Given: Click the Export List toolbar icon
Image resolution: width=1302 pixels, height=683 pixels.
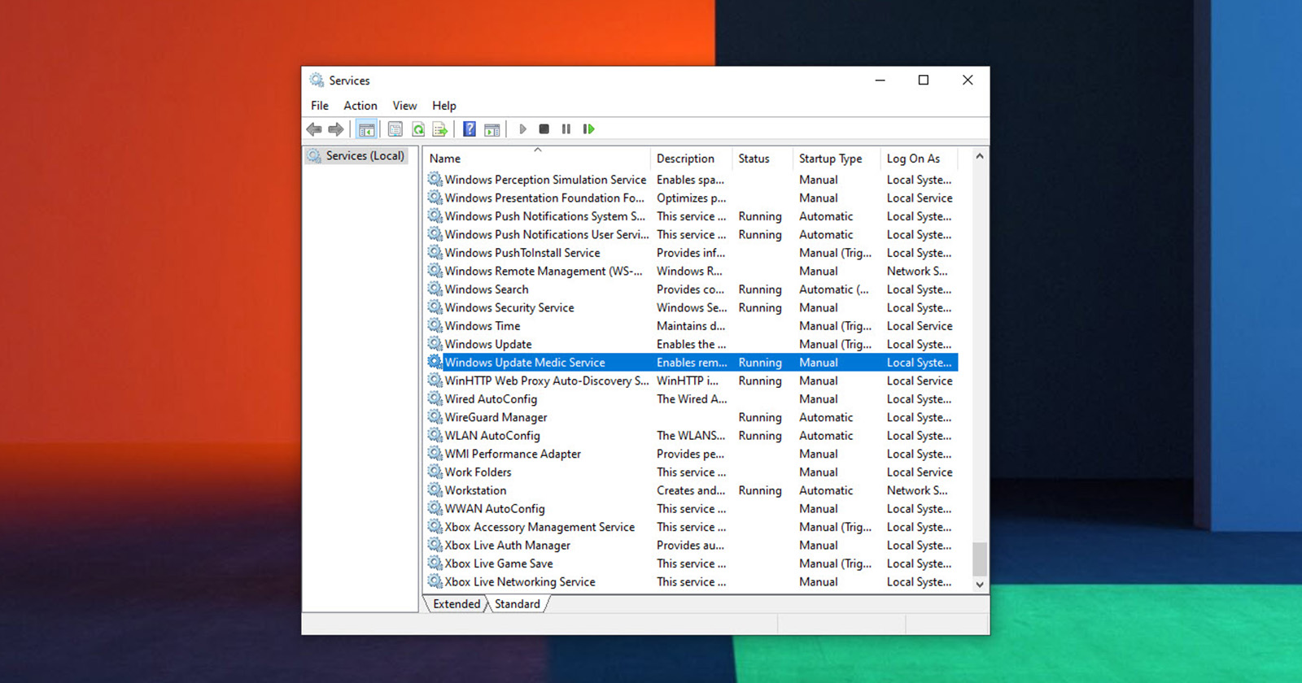Looking at the screenshot, I should [440, 129].
